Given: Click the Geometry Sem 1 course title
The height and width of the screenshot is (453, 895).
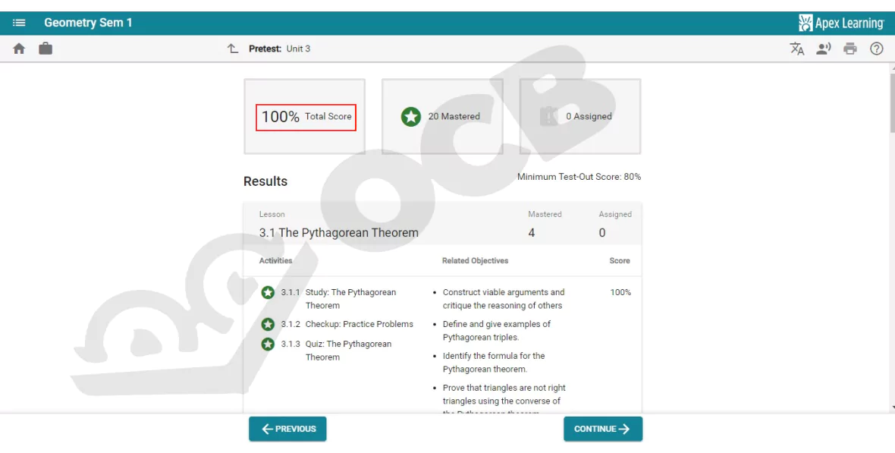Looking at the screenshot, I should 88,23.
